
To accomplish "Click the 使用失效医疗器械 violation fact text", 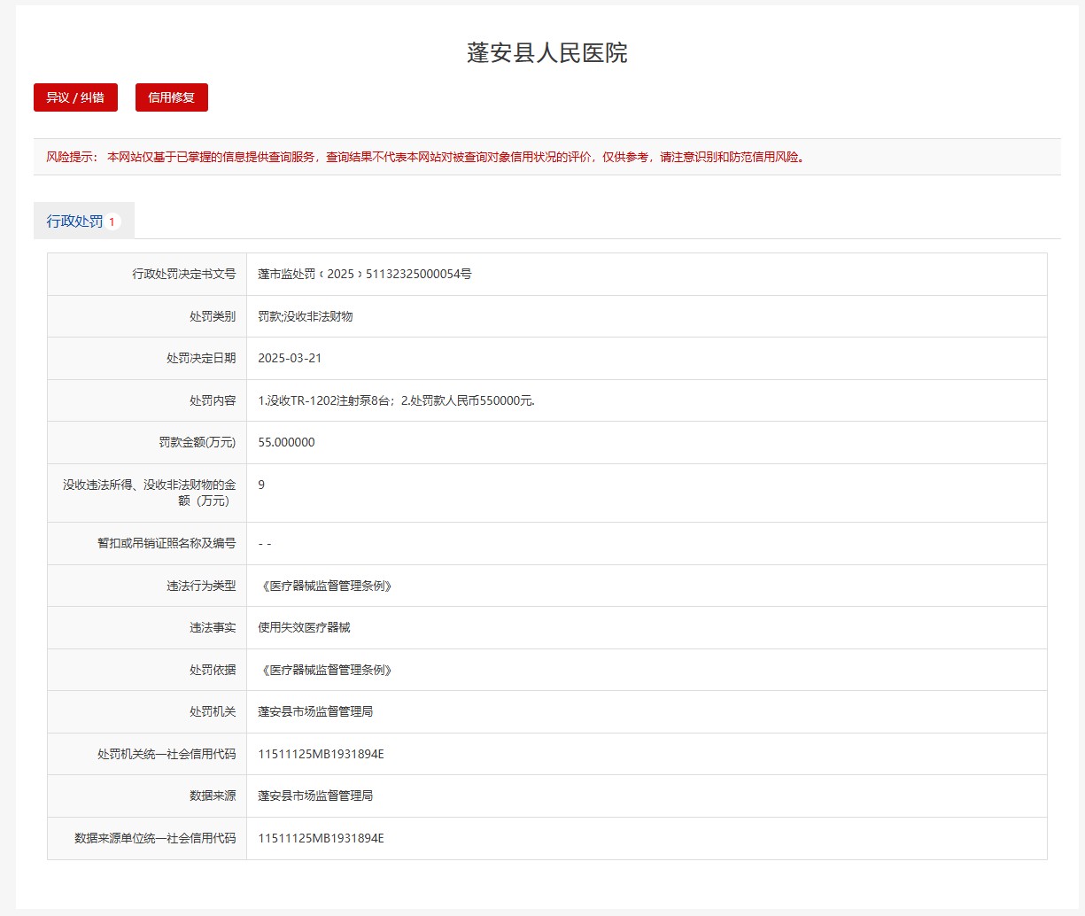I will (304, 627).
